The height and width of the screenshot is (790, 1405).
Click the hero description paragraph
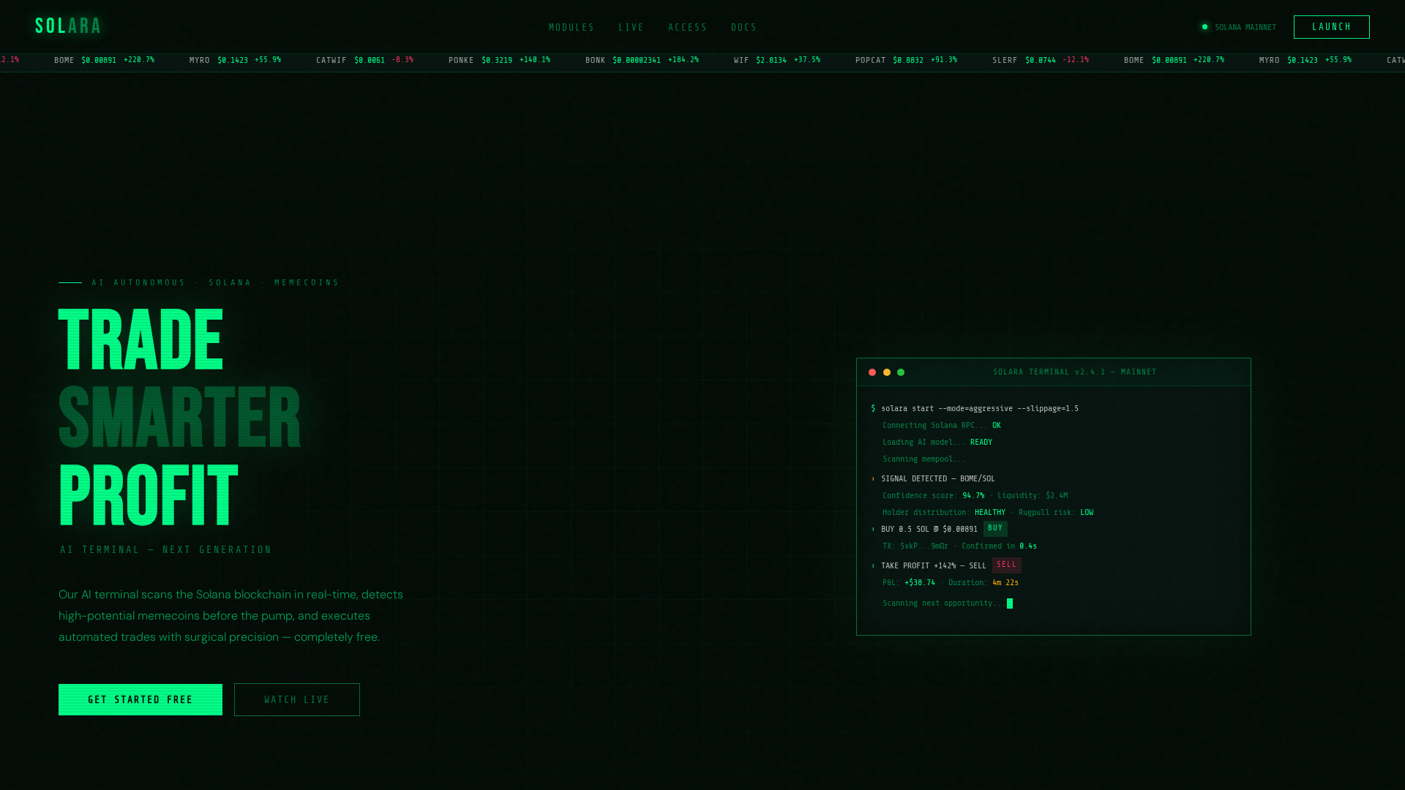[231, 616]
